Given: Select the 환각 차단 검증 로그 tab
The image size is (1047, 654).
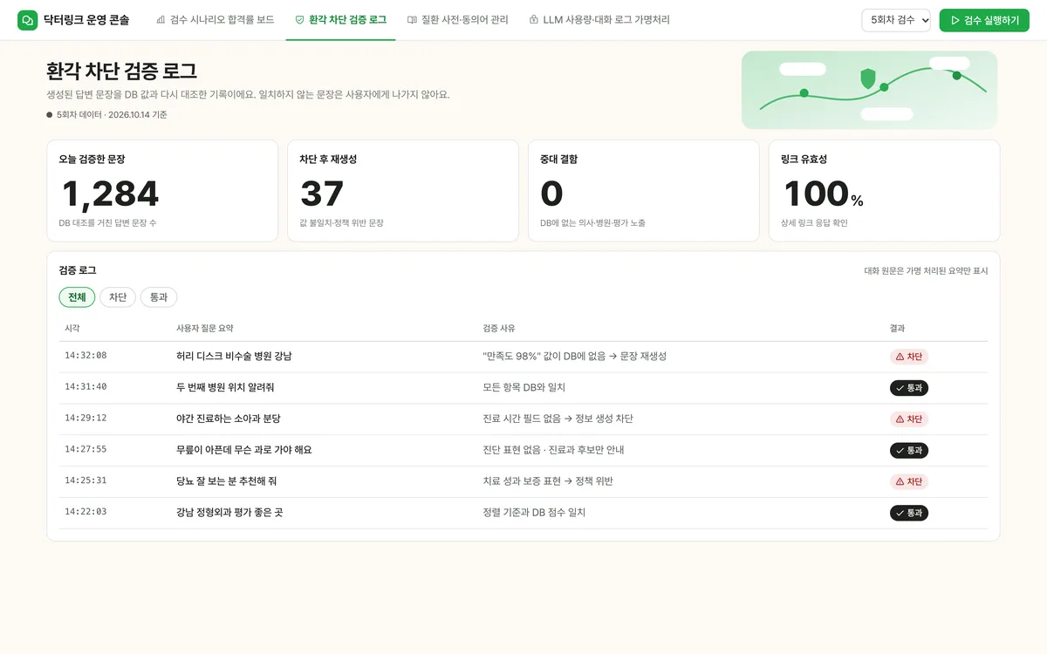Looking at the screenshot, I should pyautogui.click(x=340, y=20).
